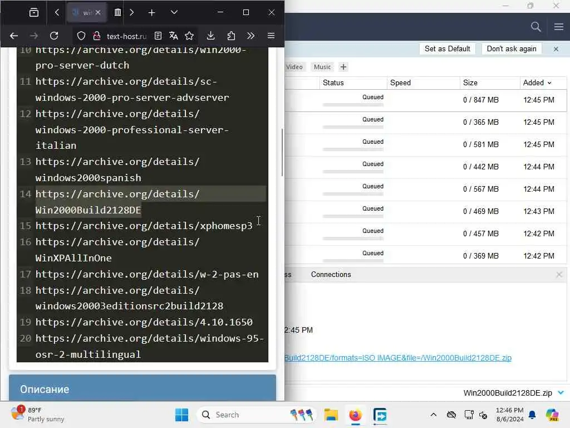570x428 pixels.
Task: Open the tracking protection shield icon
Action: point(81,36)
